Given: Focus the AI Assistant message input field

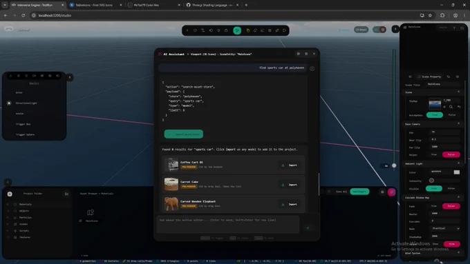Looking at the screenshot, I should (228, 224).
